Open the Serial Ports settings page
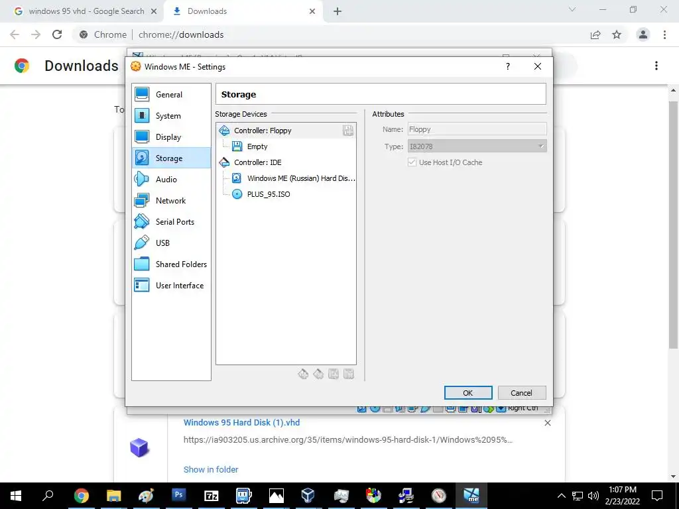Viewport: 679px width, 509px height. 171,221
